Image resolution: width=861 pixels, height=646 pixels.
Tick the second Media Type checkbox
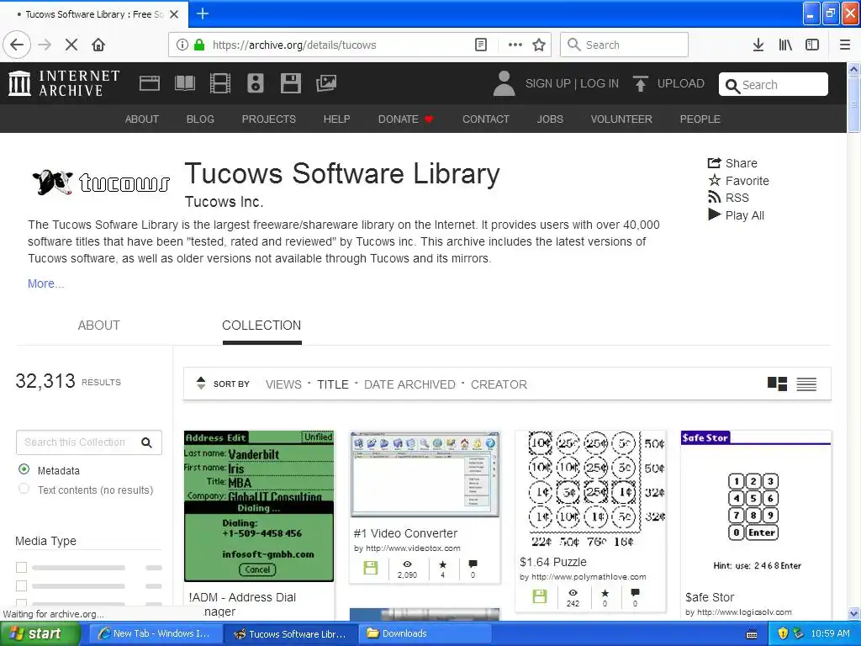coord(21,585)
